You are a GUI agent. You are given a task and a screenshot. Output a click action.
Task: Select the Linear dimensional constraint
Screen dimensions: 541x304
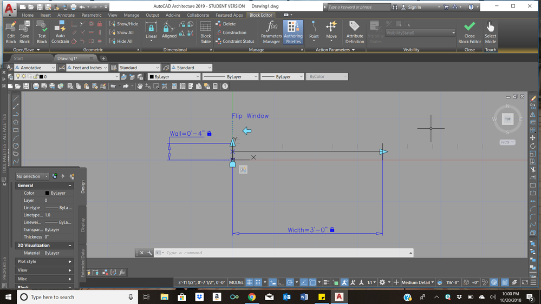pyautogui.click(x=151, y=32)
